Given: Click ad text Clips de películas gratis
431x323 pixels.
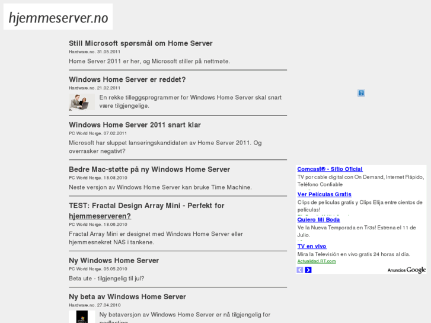Looking at the screenshot, I should [x=360, y=206].
